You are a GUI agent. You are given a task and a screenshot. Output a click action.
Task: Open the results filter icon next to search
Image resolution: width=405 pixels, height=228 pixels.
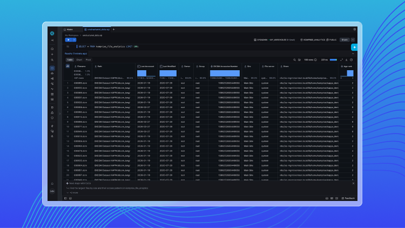pos(299,60)
